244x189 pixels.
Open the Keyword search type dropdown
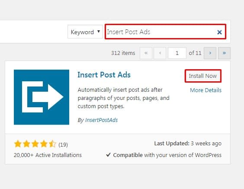click(x=85, y=32)
